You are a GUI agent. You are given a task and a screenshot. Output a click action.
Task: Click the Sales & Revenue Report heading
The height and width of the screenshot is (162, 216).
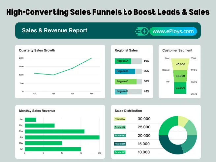point(54,30)
